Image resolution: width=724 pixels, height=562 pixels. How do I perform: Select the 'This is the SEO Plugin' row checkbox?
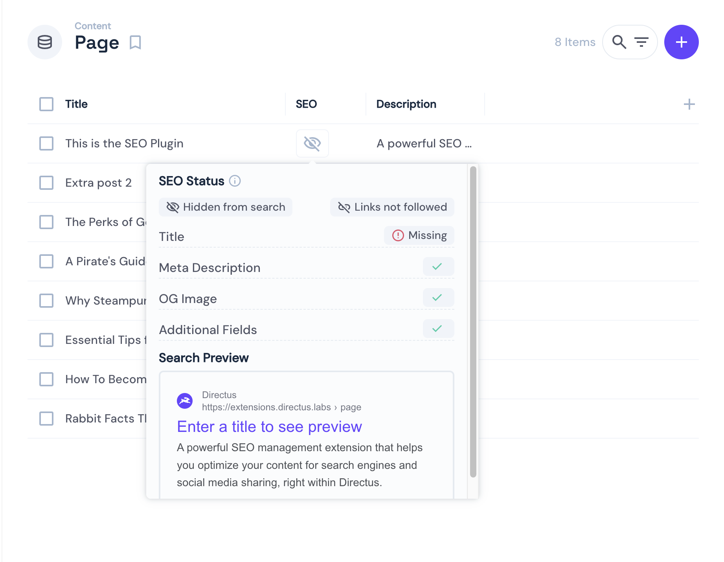(46, 143)
